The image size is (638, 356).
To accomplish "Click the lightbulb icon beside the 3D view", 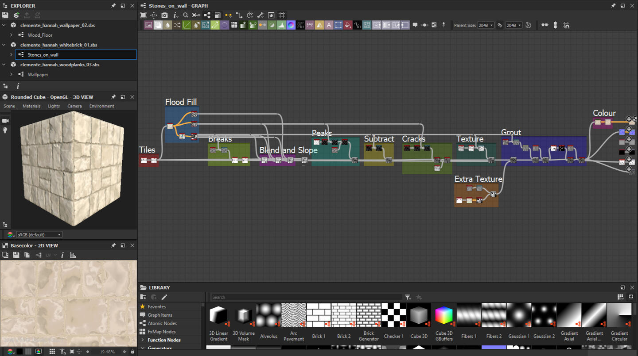I will coord(5,130).
